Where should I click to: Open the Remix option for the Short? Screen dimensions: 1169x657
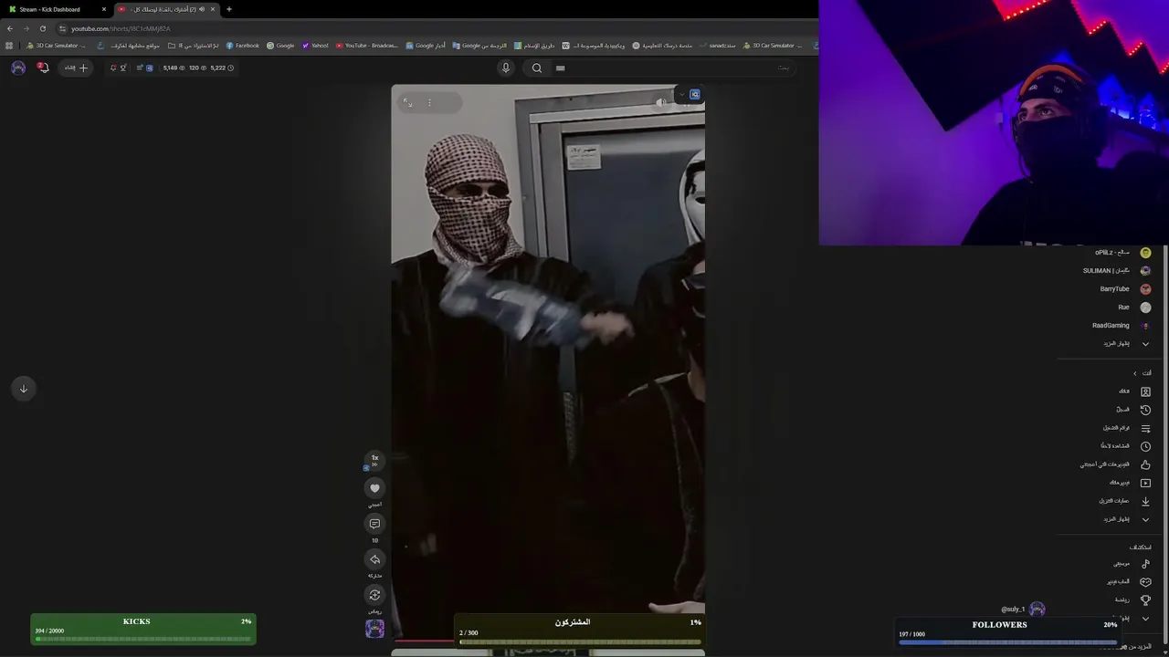click(x=374, y=595)
